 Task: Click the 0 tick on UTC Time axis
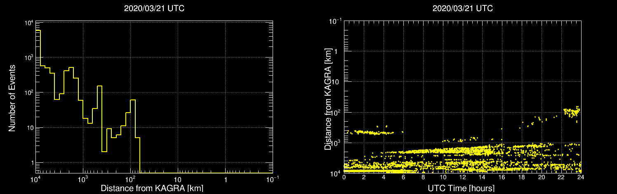tap(344, 177)
